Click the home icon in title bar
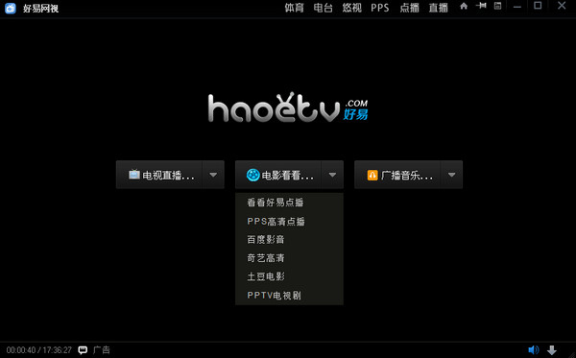The height and width of the screenshot is (358, 576). pos(464,6)
